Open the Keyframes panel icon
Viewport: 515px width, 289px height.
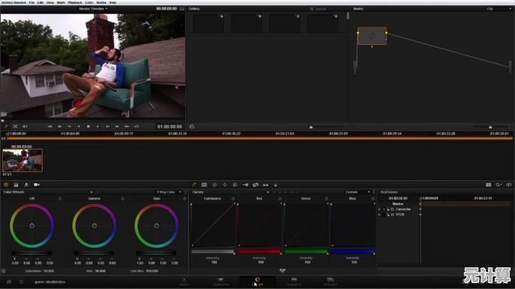pyautogui.click(x=488, y=185)
